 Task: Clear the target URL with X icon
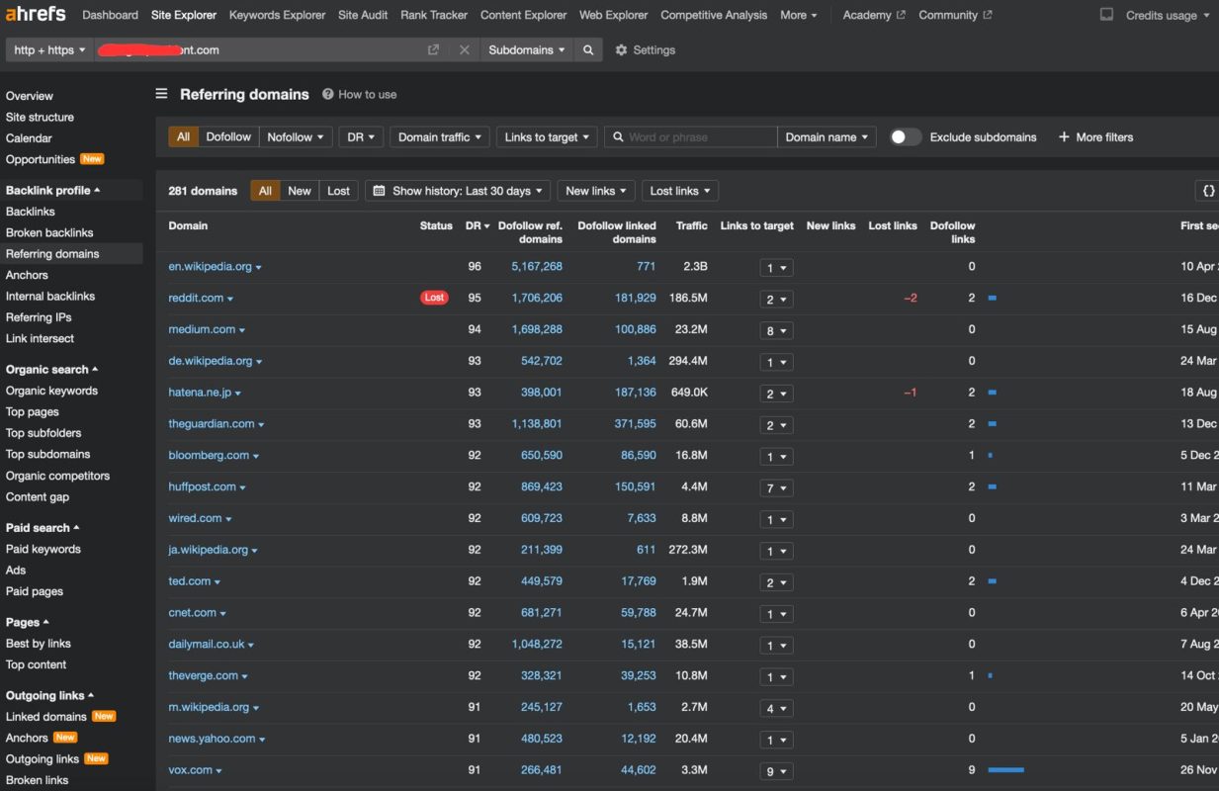(464, 50)
